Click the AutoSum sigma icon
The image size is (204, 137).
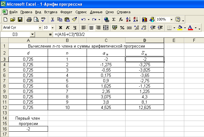click(114, 20)
